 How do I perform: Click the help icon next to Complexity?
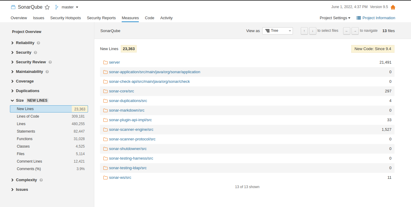41,180
